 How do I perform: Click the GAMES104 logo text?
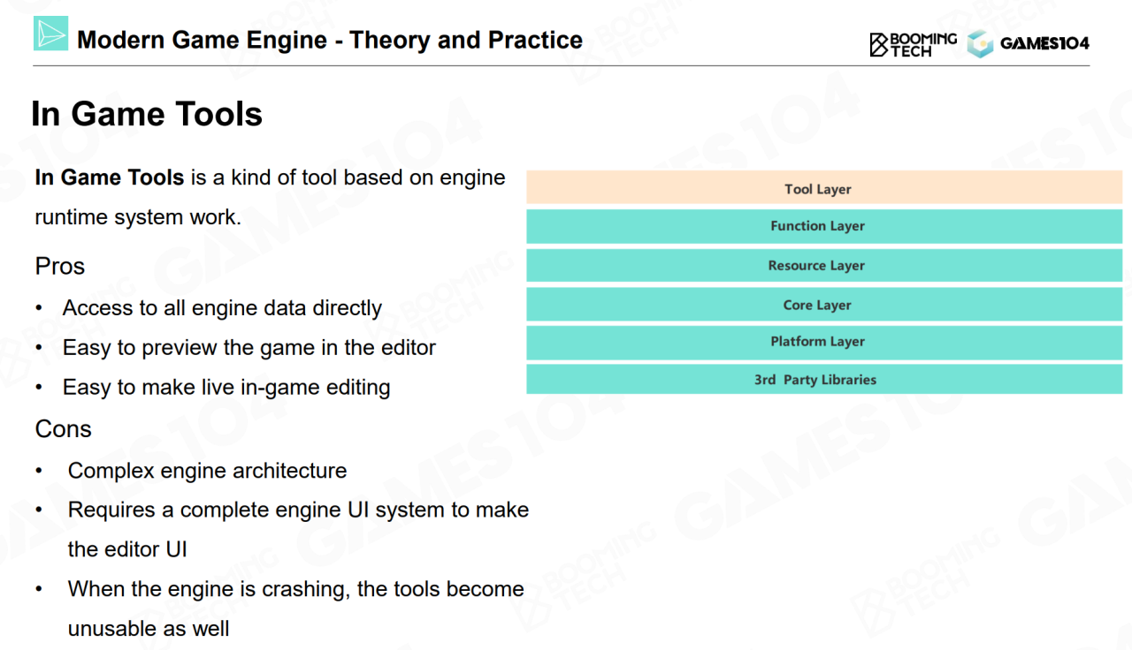[1044, 43]
